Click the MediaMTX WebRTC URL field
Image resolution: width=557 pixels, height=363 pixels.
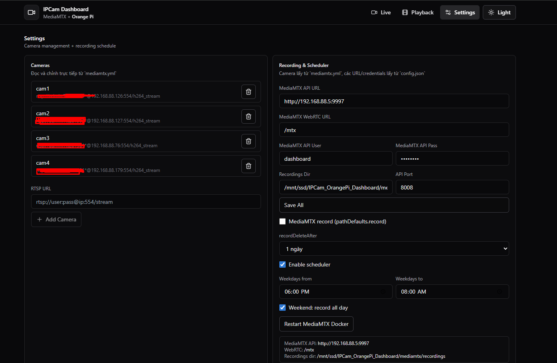pyautogui.click(x=394, y=130)
